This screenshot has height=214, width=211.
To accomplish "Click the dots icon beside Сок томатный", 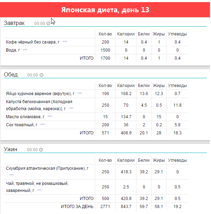I will point(42,124).
